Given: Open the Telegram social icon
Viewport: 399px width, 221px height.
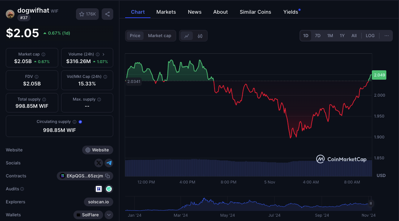Looking at the screenshot, I should (x=109, y=163).
